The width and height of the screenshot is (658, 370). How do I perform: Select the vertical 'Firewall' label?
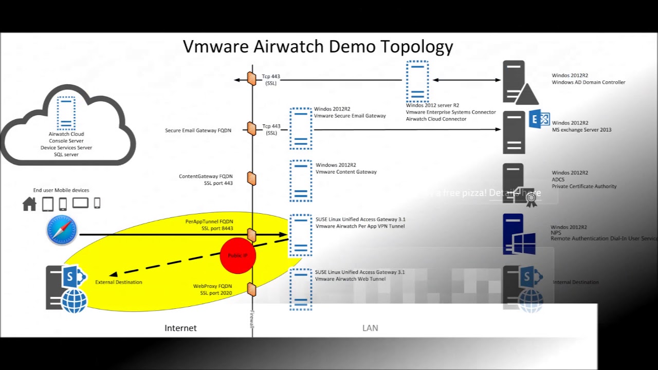[252, 319]
